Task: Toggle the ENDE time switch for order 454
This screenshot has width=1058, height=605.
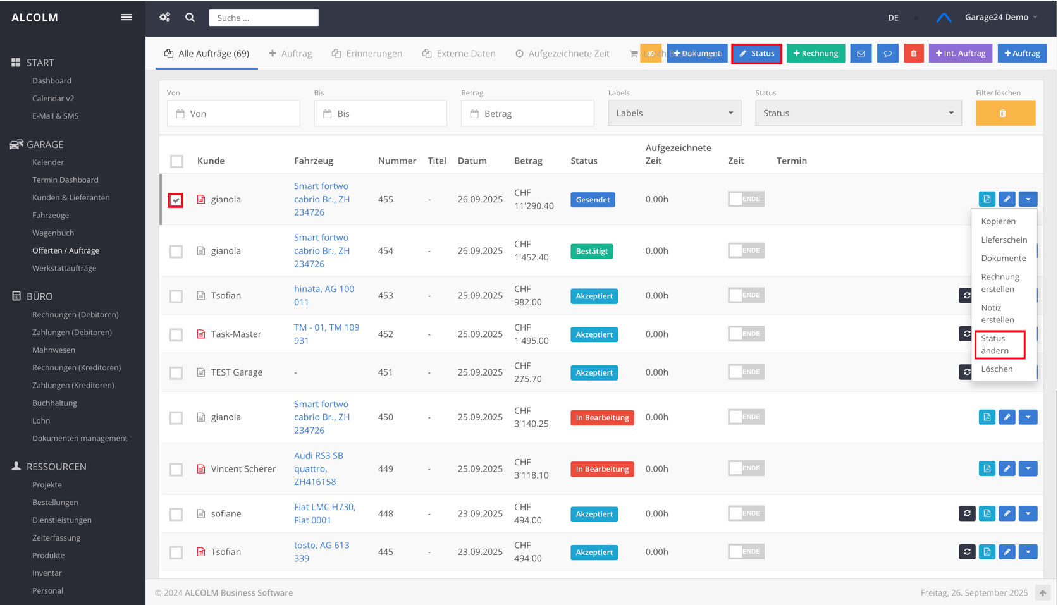Action: (746, 250)
